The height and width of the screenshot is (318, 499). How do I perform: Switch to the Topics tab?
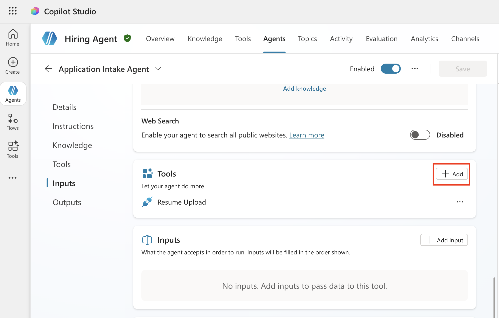pos(307,39)
